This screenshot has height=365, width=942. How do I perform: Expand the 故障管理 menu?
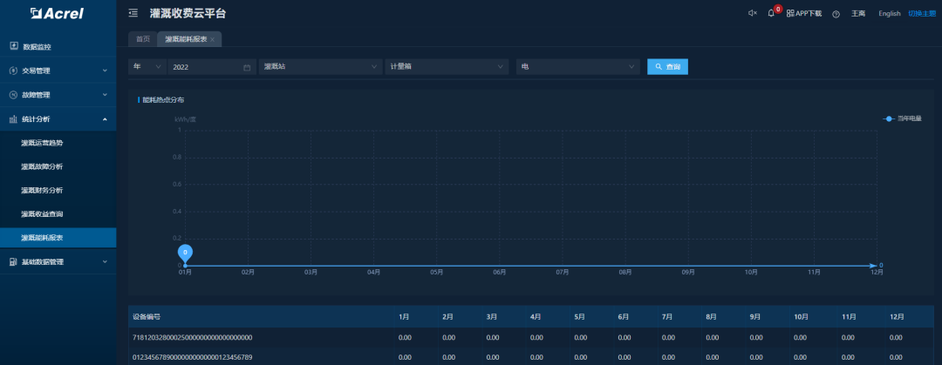[x=58, y=95]
